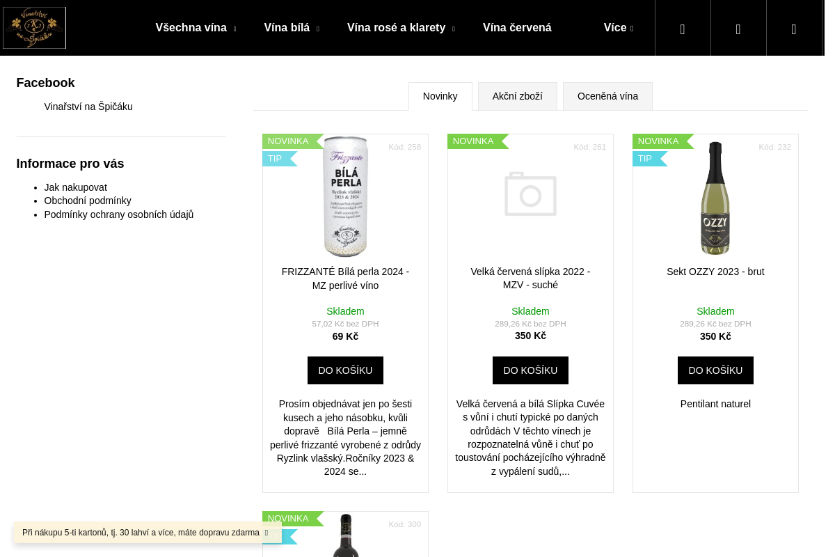
Task: Open the Jak nakupovat link
Action: (76, 187)
